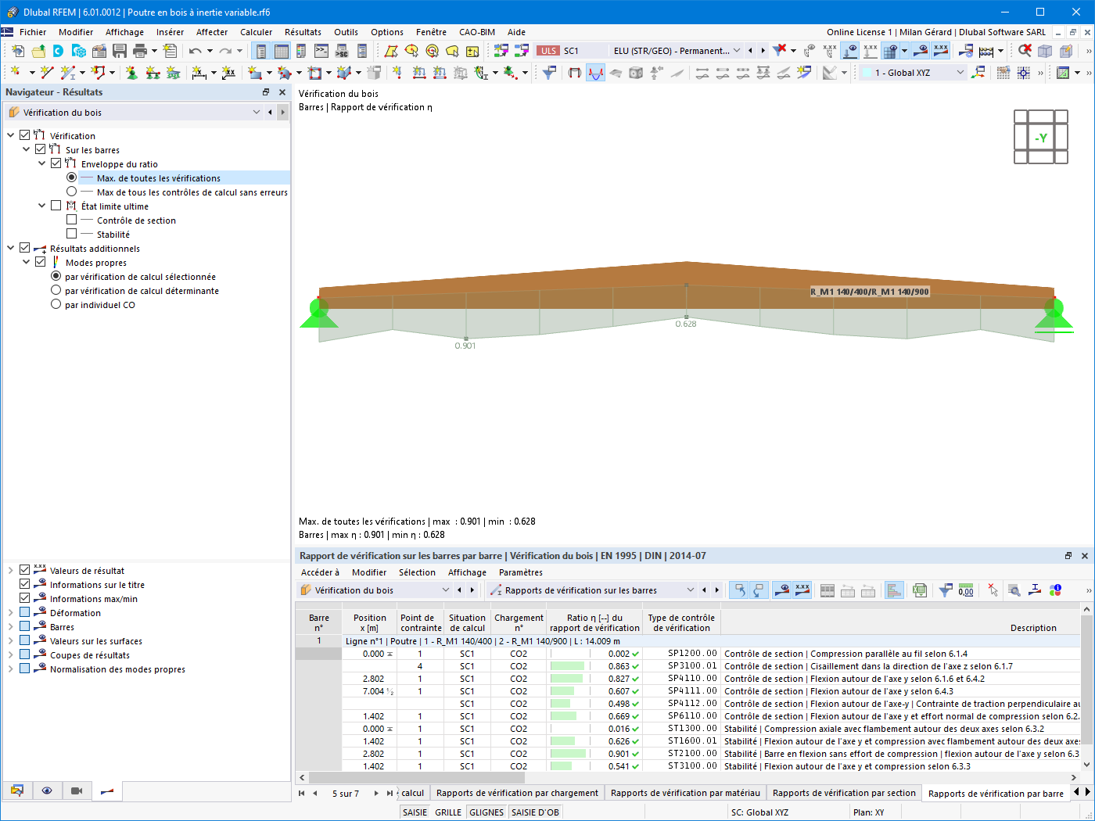Open the navigator views camera tab
1095x821 pixels.
(x=77, y=791)
